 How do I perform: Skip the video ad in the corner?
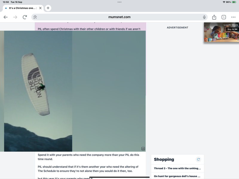(x=232, y=29)
